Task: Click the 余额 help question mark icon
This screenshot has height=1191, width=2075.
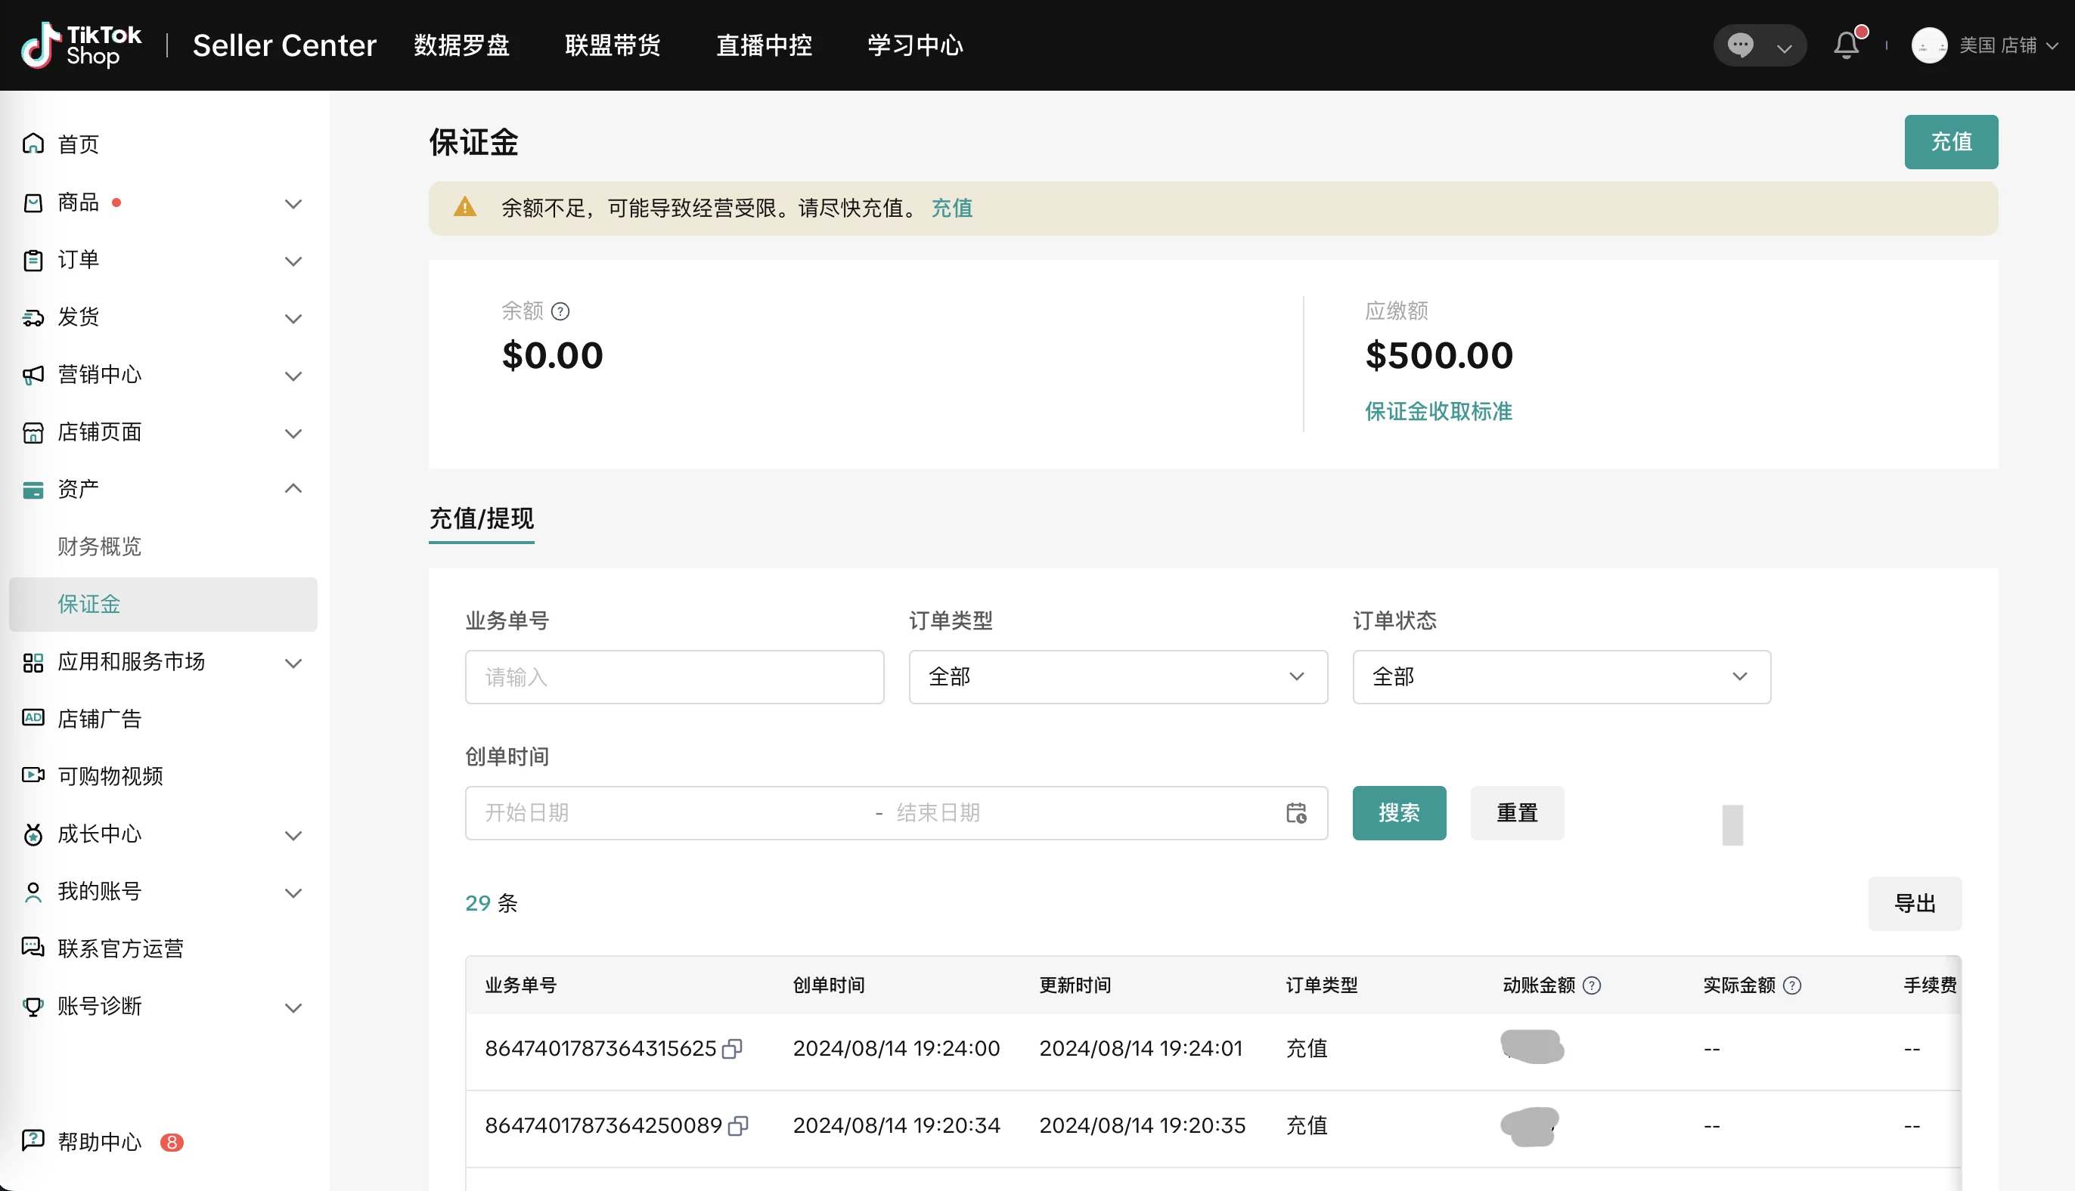Action: (560, 311)
